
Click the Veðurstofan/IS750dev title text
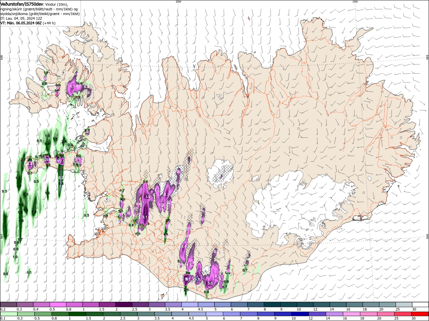(x=22, y=4)
